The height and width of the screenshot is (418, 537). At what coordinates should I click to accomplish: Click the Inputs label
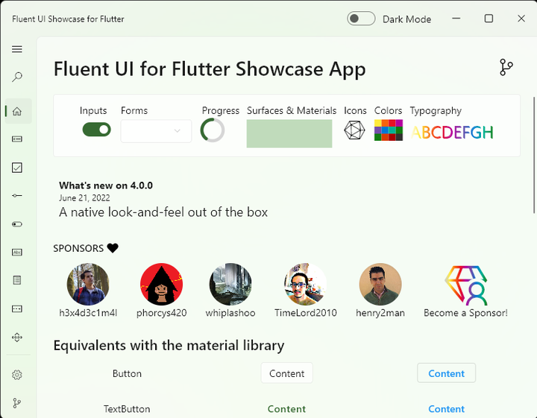coord(93,110)
